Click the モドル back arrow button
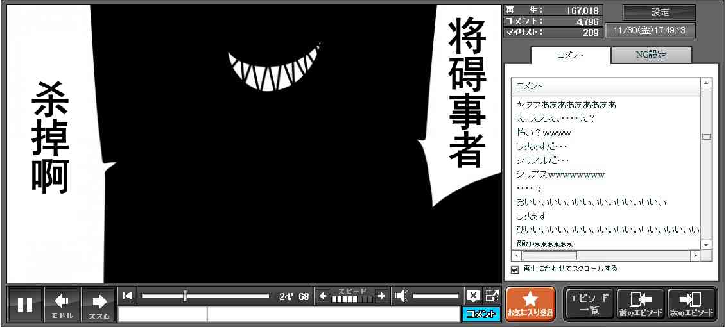Image resolution: width=726 pixels, height=327 pixels. coord(62,305)
